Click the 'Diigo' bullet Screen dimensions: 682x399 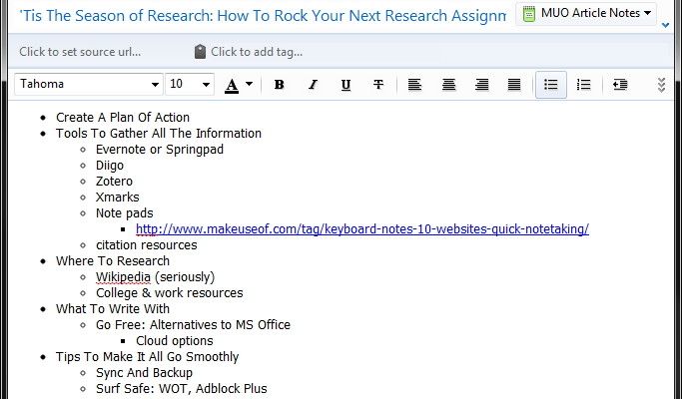110,166
